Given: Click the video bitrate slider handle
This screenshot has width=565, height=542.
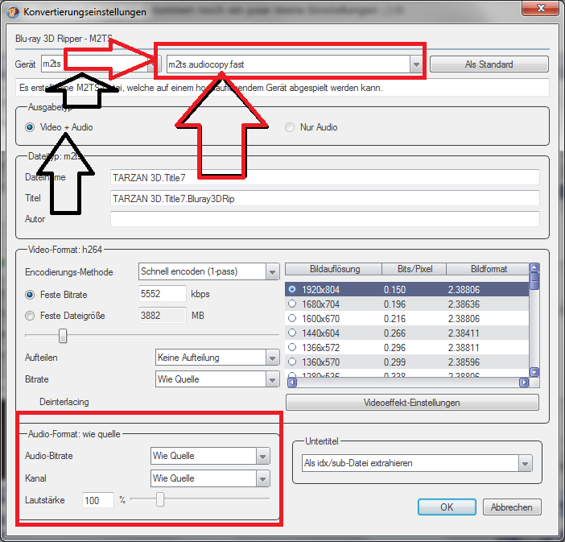Looking at the screenshot, I should click(63, 335).
